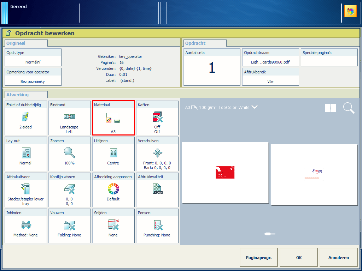
Task: Open the Afbeelding aanpassen color wheel
Action: click(113, 189)
